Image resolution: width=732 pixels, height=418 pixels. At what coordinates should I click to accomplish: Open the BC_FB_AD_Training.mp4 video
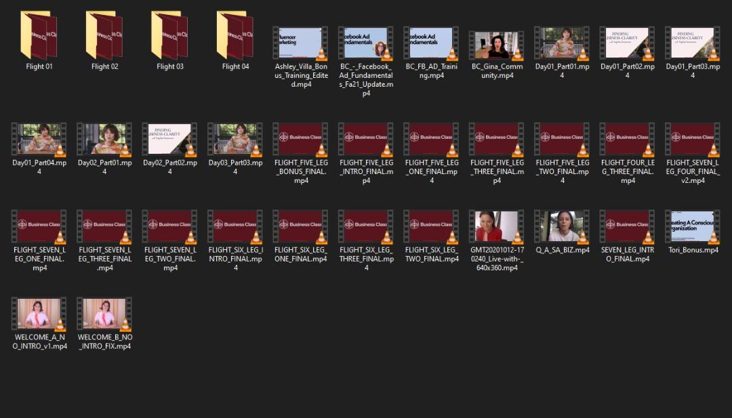431,43
